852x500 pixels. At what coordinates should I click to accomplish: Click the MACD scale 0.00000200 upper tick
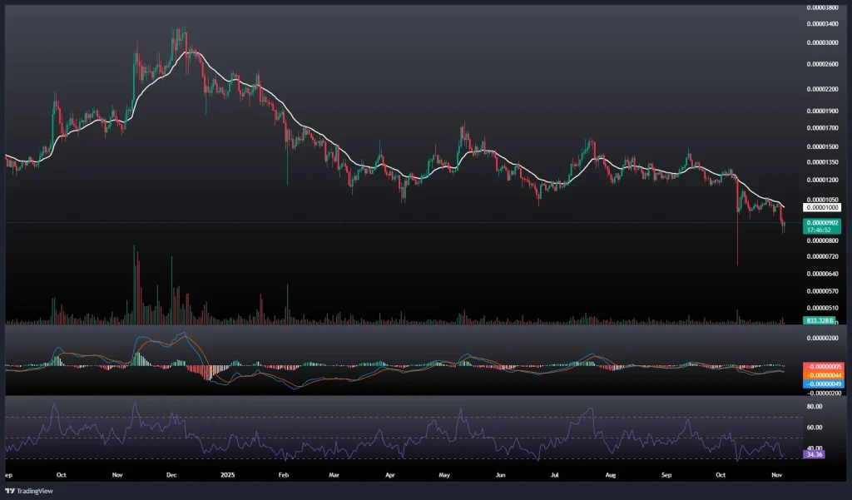click(823, 339)
